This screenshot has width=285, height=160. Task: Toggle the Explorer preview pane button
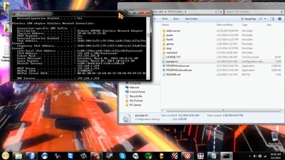(x=272, y=19)
